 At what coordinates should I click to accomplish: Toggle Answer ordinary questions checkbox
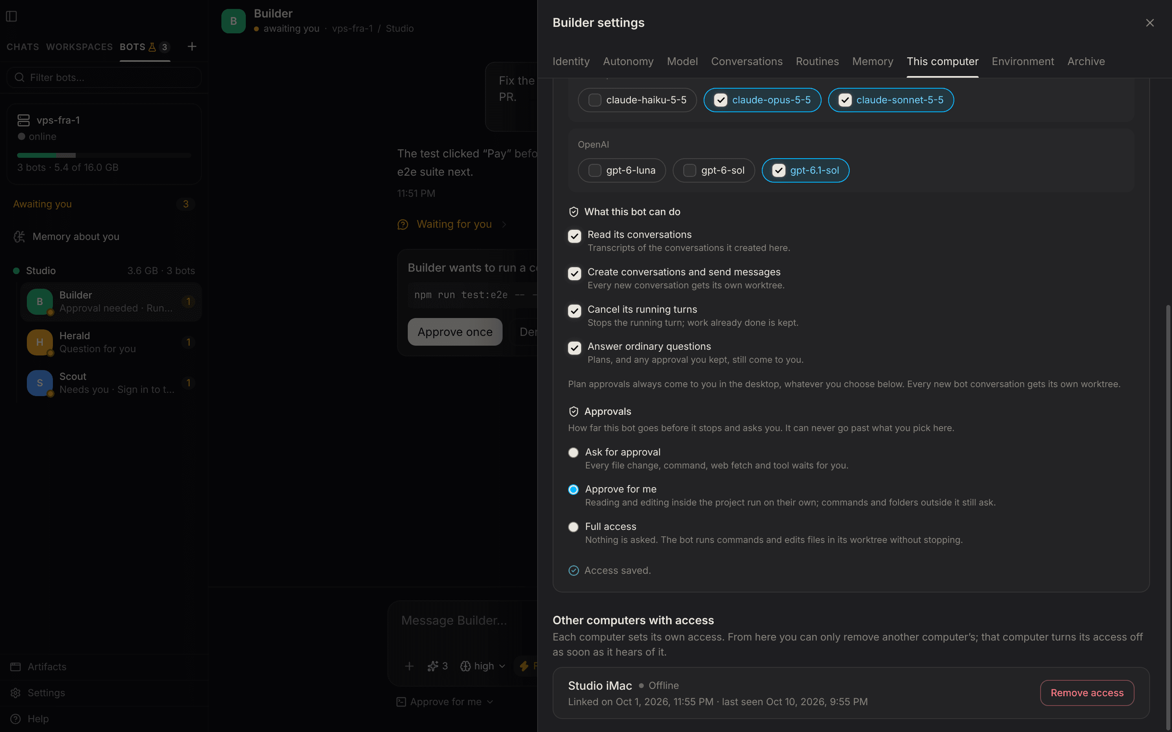(574, 348)
